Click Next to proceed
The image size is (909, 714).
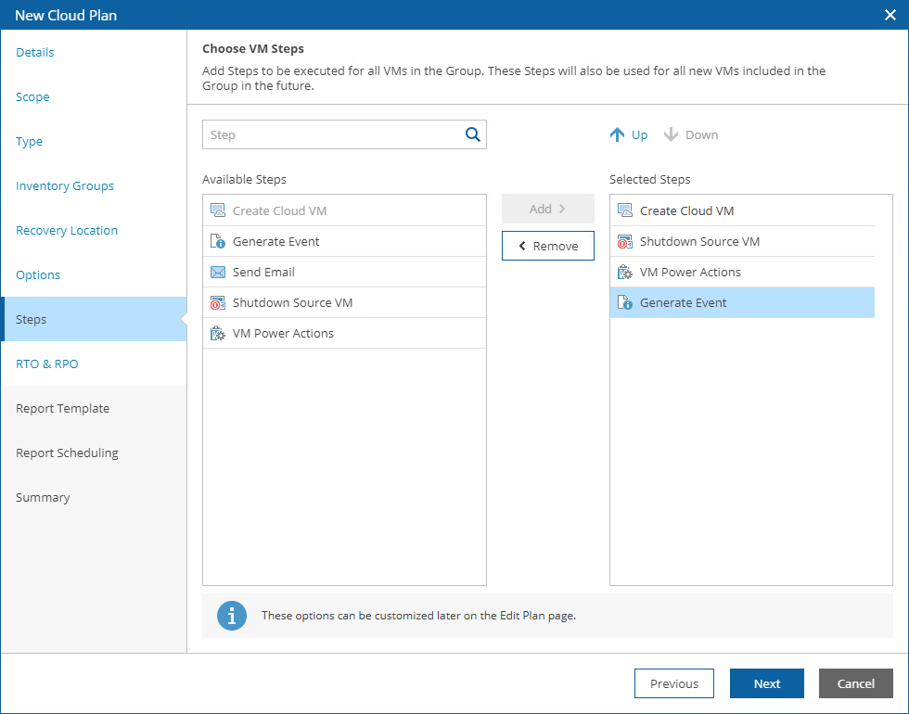767,683
